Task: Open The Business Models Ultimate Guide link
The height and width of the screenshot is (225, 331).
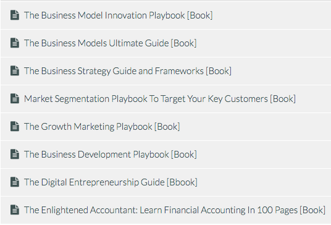Action: point(110,43)
